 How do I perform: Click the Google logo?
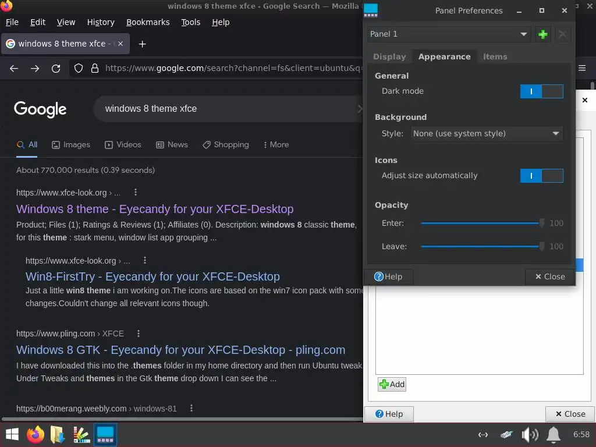click(40, 109)
